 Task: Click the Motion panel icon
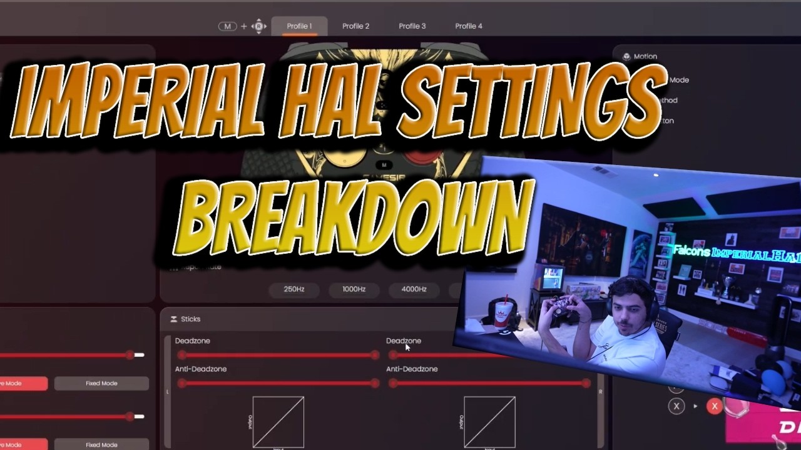626,56
